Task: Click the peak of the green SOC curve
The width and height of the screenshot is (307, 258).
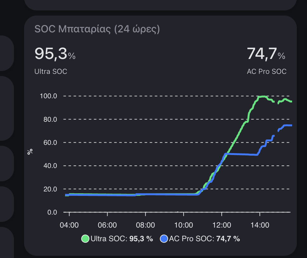Action: (262, 96)
